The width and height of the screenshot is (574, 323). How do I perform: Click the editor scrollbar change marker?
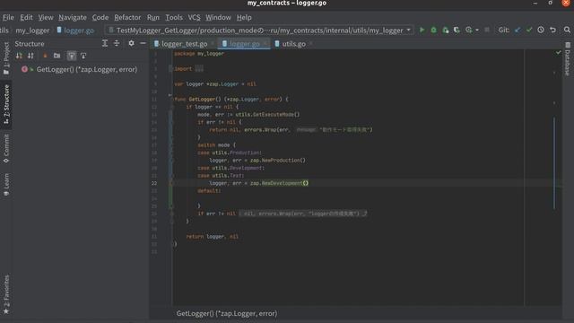pyautogui.click(x=554, y=163)
